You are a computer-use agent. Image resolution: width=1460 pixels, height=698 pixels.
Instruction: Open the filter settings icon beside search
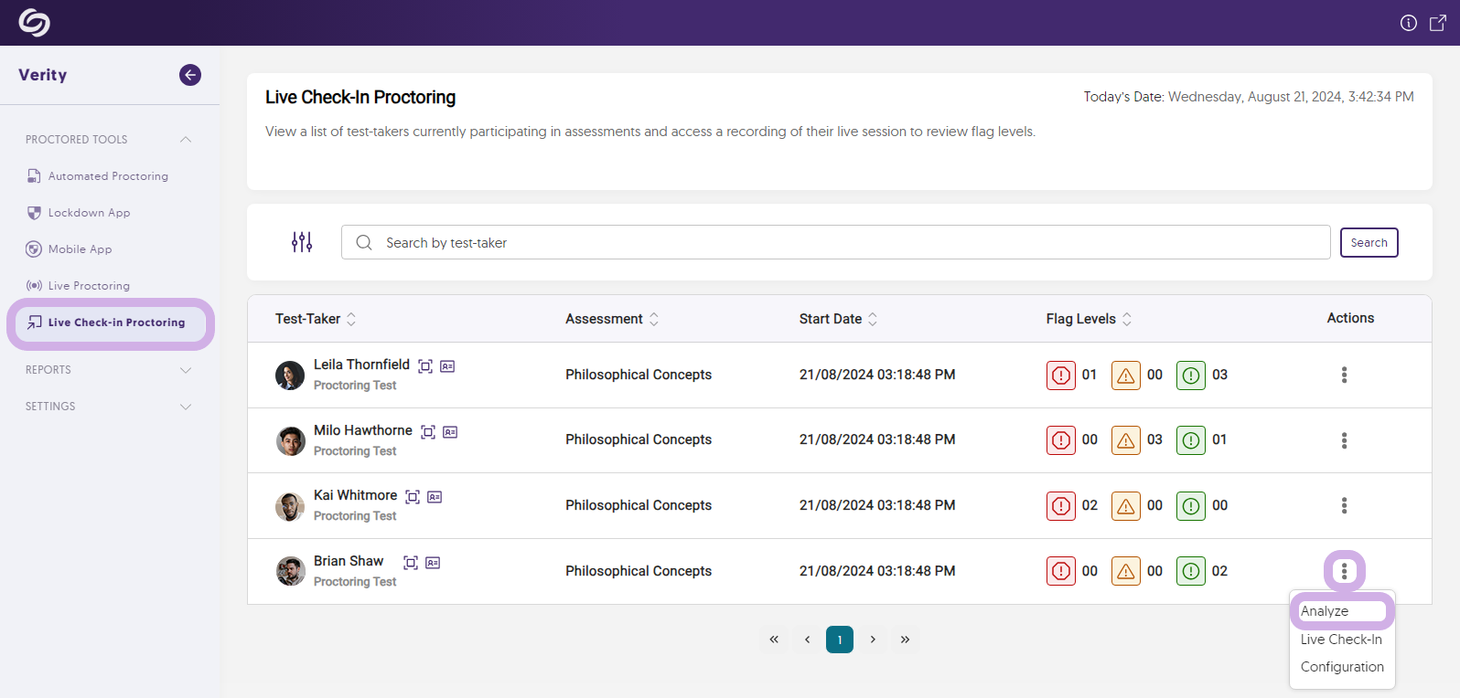pyautogui.click(x=302, y=242)
